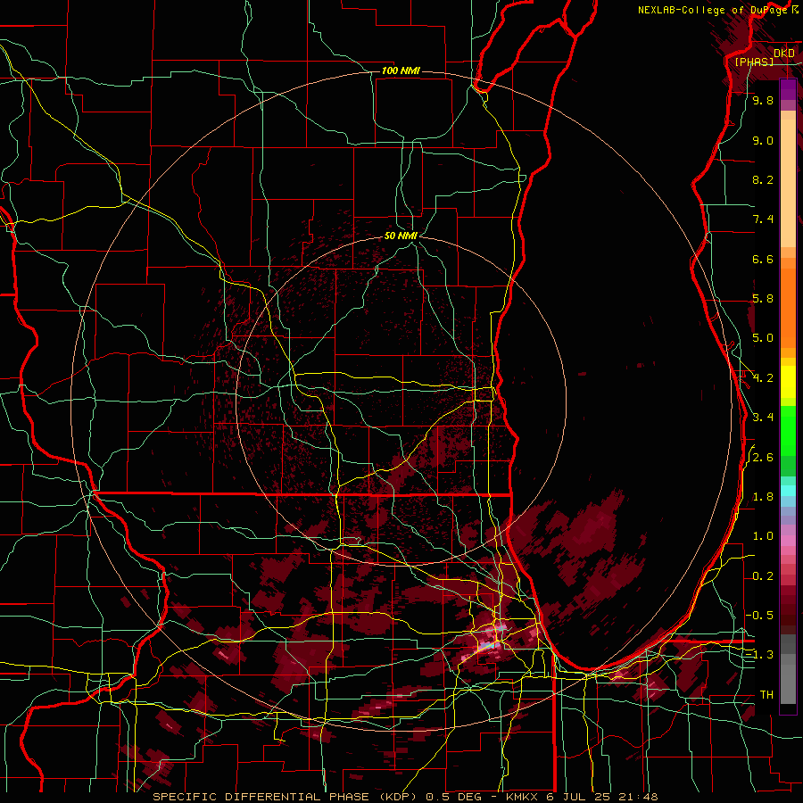803x803 pixels.
Task: Click the 1.8 scale label
Action: click(763, 497)
